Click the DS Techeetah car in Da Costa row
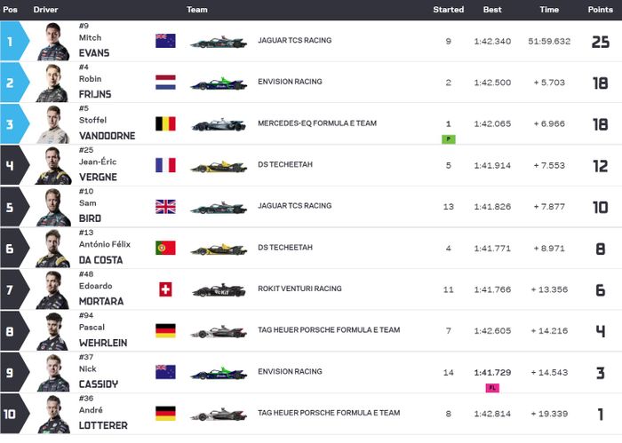Viewport: 622px width, 443px height. pyautogui.click(x=219, y=249)
